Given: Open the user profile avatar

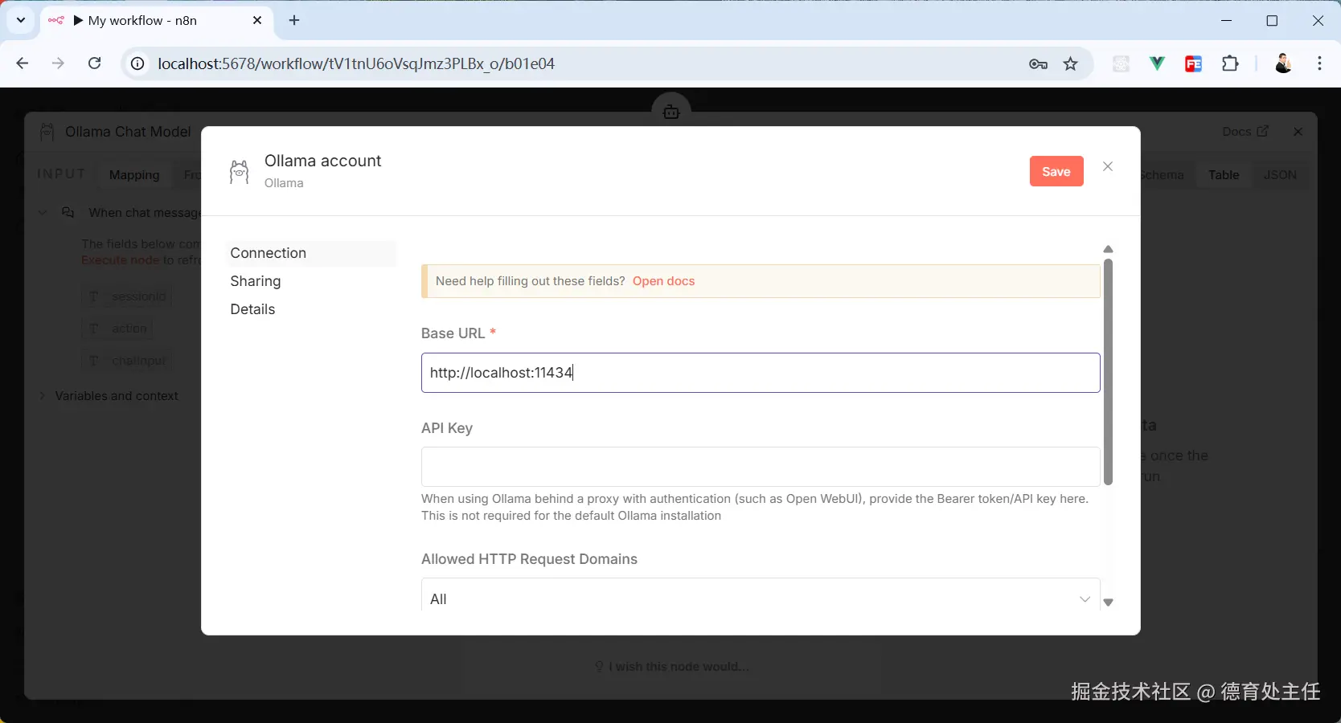Looking at the screenshot, I should point(1283,63).
